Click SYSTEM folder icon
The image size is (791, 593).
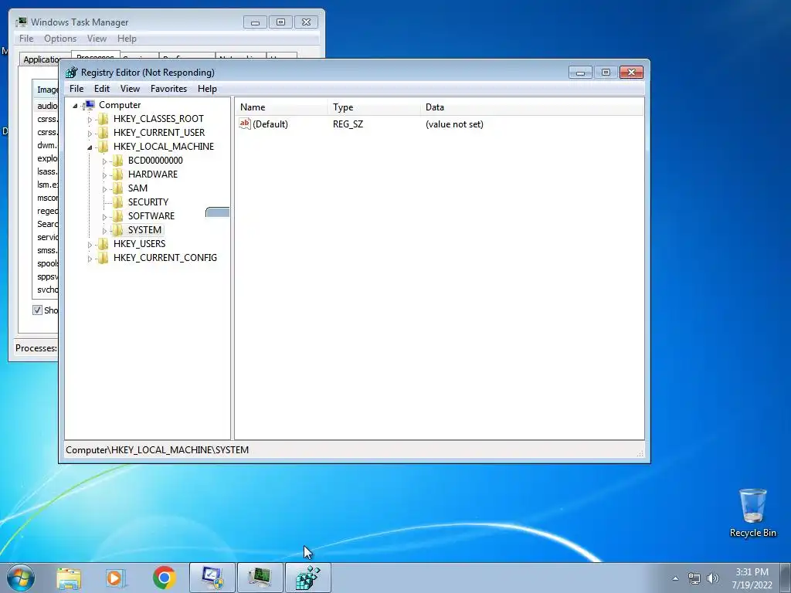pyautogui.click(x=117, y=230)
